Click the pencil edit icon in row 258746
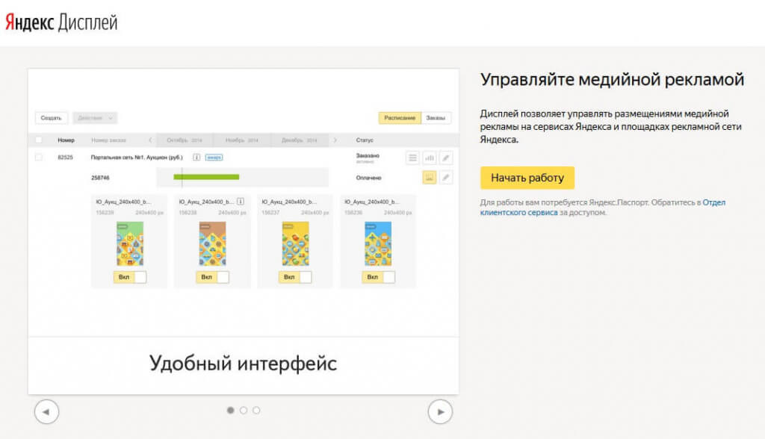 (x=446, y=178)
